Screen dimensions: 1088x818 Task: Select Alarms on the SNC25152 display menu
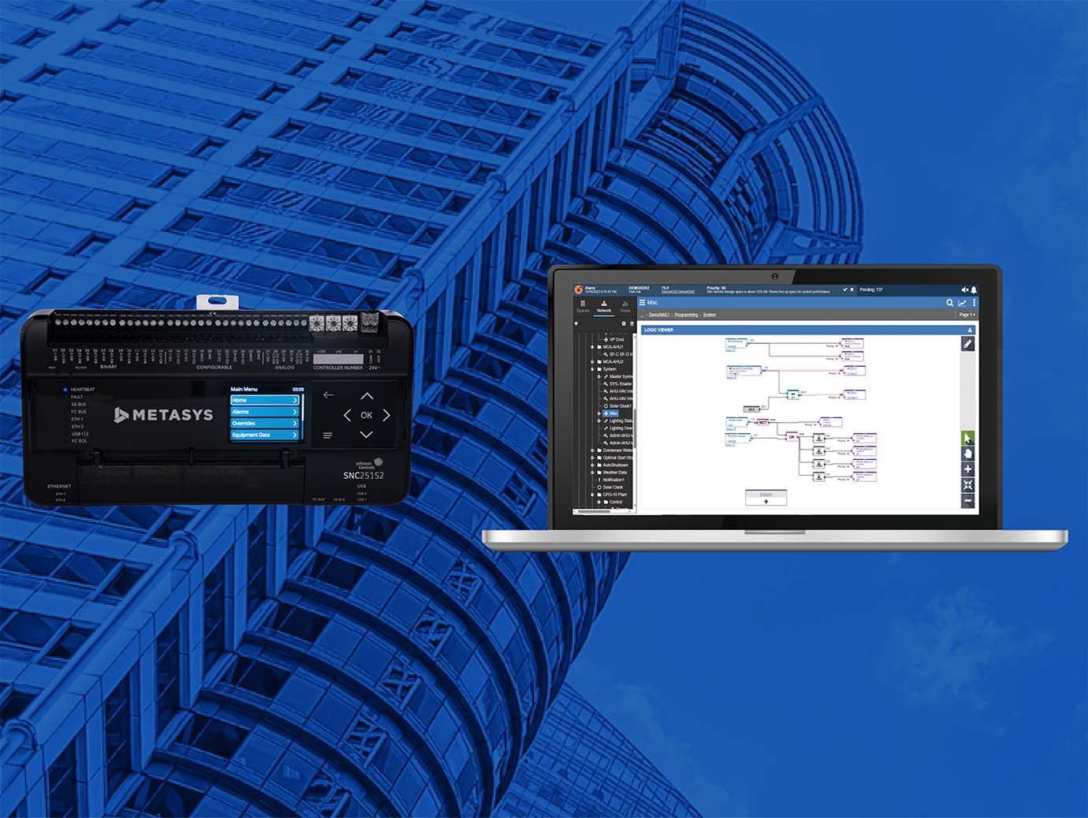coord(264,411)
